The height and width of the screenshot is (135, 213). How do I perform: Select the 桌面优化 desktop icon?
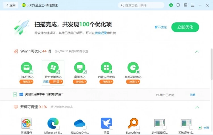click(x=80, y=68)
